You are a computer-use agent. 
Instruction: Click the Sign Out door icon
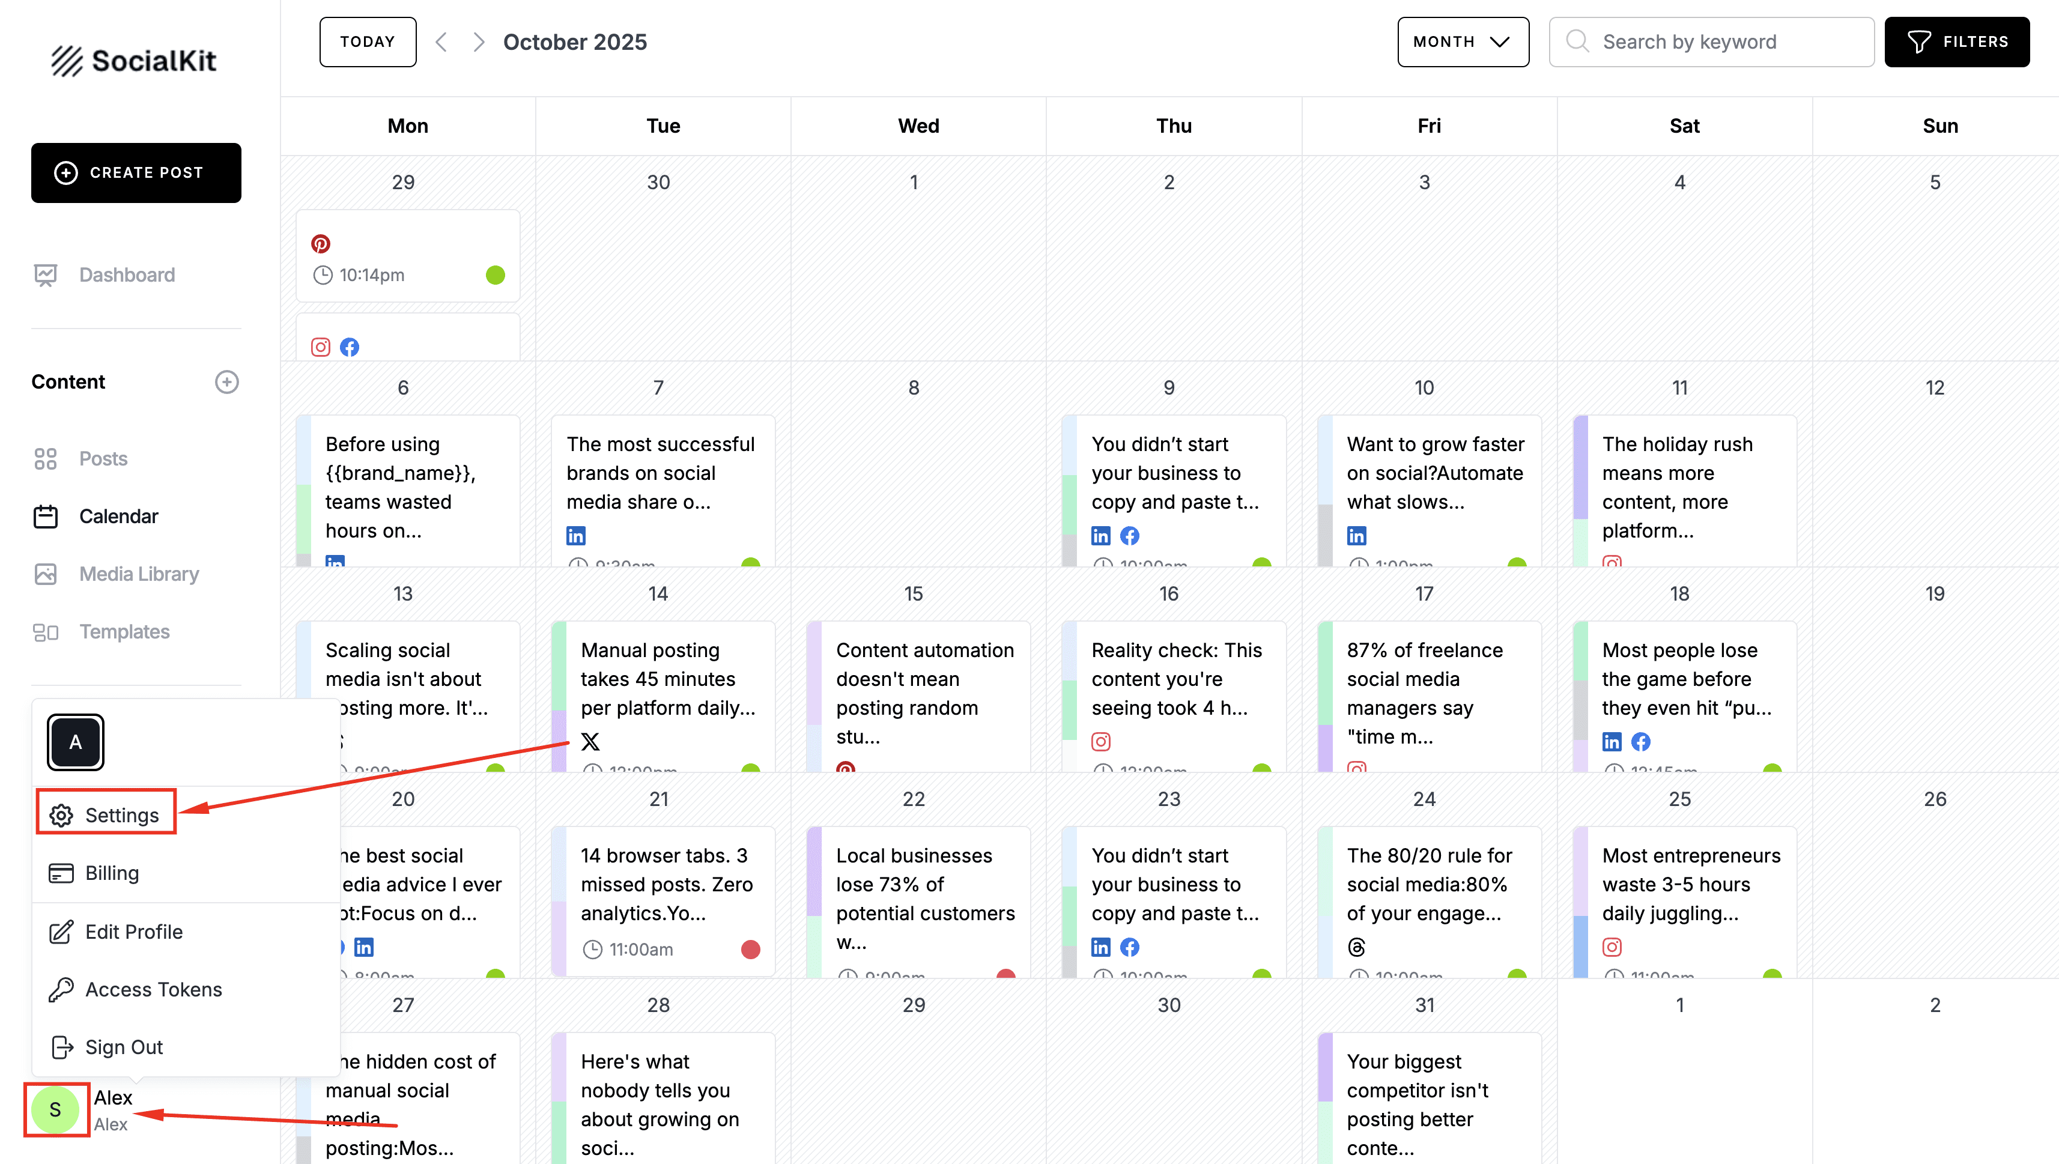[61, 1047]
